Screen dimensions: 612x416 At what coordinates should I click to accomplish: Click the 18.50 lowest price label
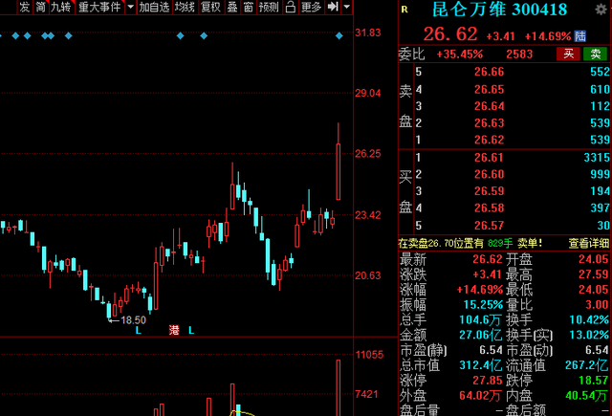tap(133, 320)
